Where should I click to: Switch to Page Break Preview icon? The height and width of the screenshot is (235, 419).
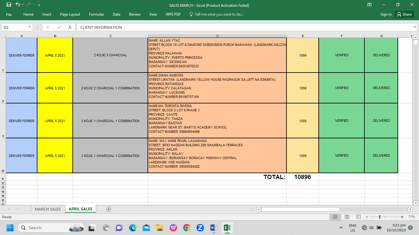click(358, 217)
